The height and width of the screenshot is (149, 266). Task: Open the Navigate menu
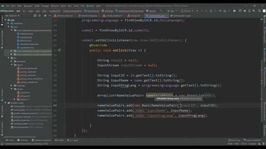28,6
